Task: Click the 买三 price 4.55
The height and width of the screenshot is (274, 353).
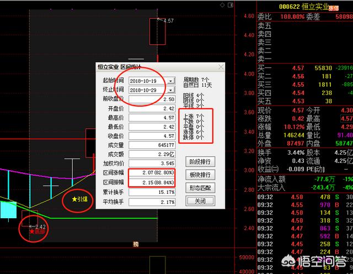Action: (x=298, y=85)
